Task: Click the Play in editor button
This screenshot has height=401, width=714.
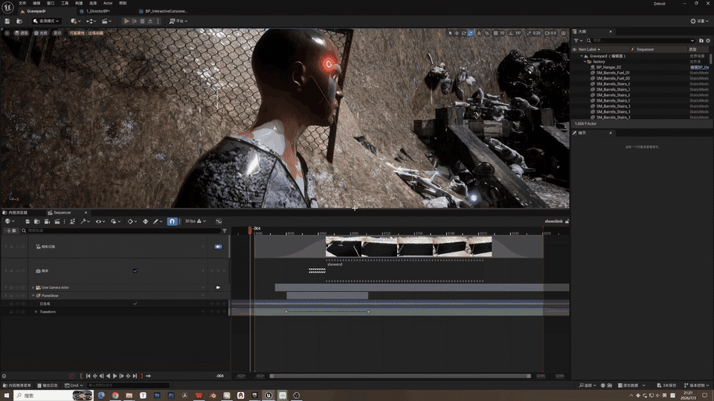Action: pos(126,21)
